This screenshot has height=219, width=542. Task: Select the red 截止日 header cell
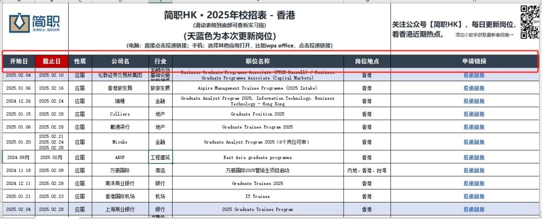52,62
